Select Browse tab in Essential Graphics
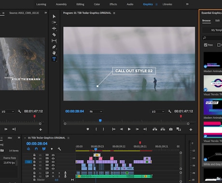 point(207,21)
